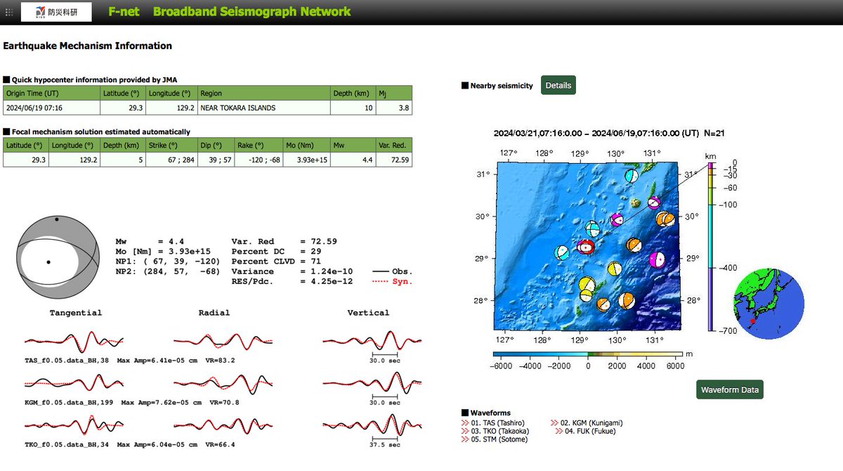Click the Origin Time (UT) column header
Image resolution: width=843 pixels, height=471 pixels.
pyautogui.click(x=52, y=93)
